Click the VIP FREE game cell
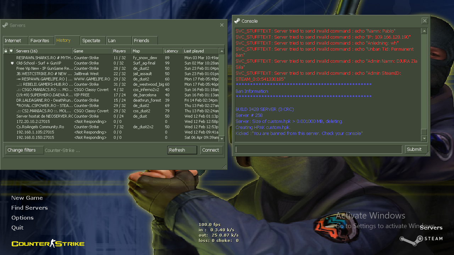454x255 pixels. [82, 95]
